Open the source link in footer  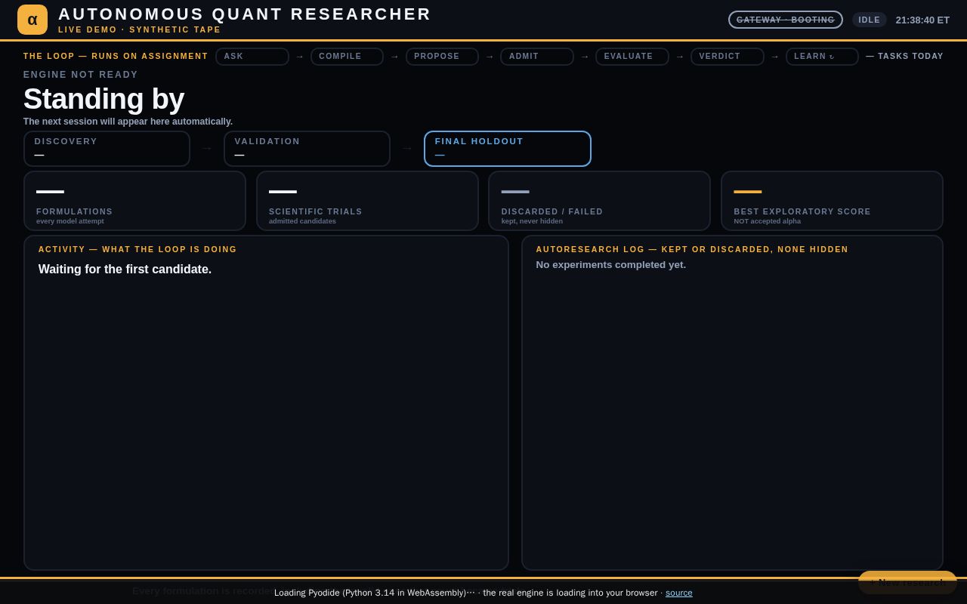coord(679,593)
